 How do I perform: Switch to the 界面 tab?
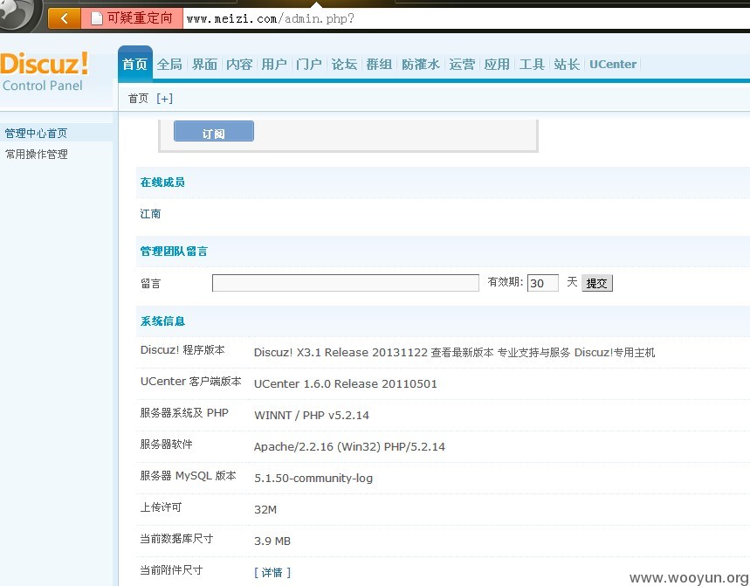204,64
